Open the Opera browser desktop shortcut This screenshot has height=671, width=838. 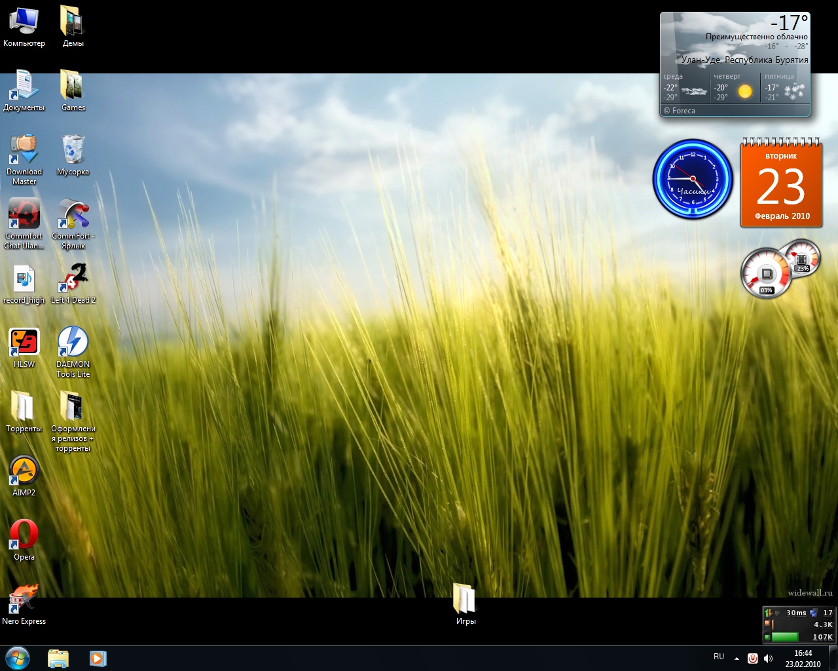[24, 535]
